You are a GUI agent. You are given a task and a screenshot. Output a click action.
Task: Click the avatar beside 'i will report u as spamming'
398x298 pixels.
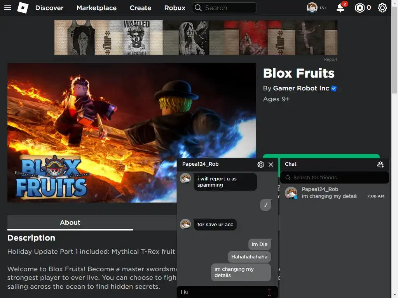pos(185,178)
